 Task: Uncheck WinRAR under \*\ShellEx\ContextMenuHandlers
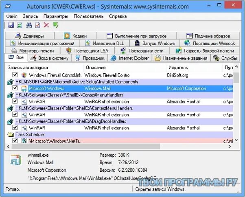[15, 101]
